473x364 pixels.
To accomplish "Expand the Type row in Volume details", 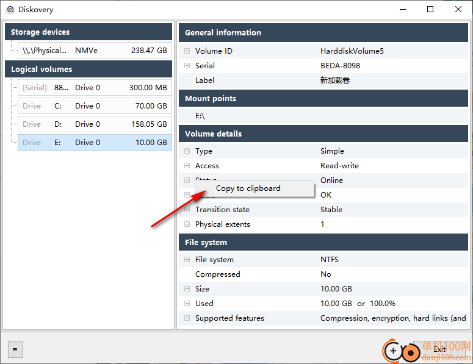I will coord(187,151).
